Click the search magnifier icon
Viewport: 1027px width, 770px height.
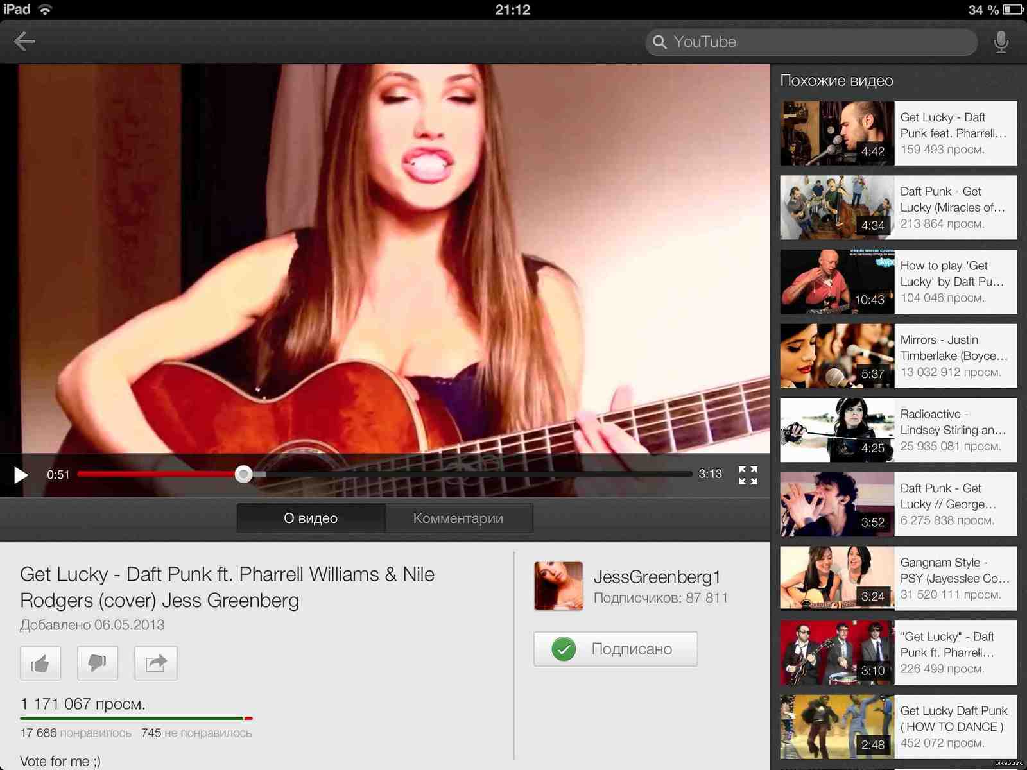[659, 42]
